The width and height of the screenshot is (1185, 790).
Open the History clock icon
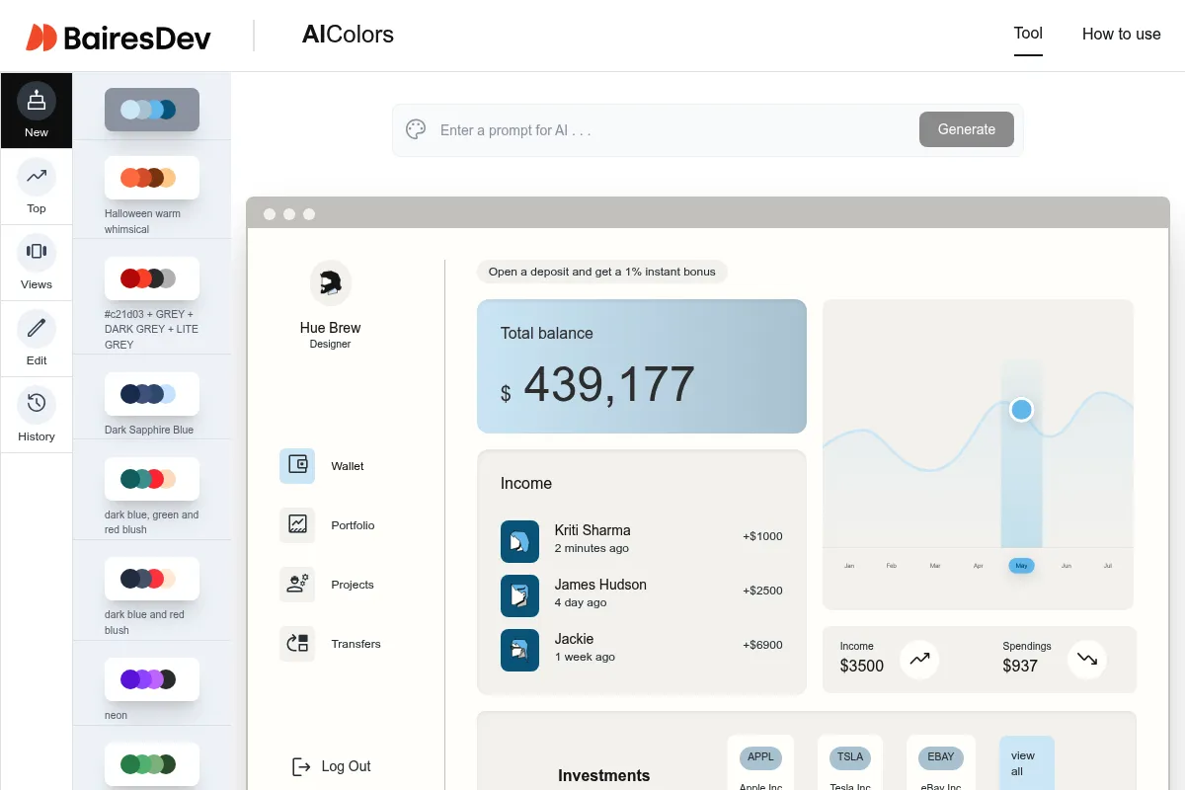pos(37,405)
